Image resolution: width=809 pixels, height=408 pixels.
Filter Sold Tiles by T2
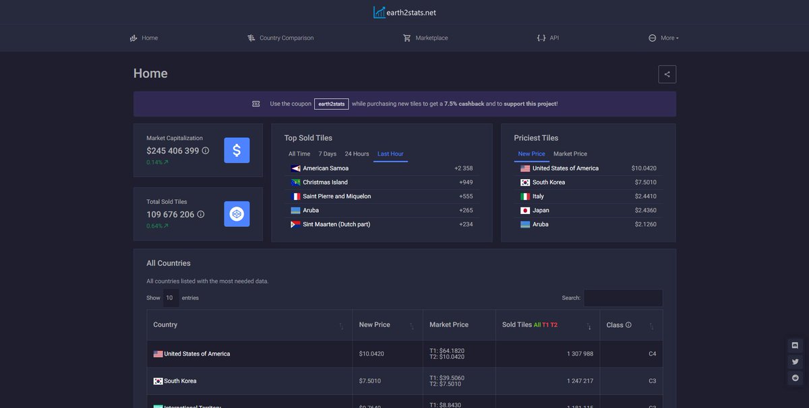tap(554, 325)
